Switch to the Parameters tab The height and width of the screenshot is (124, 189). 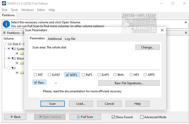click(37, 38)
